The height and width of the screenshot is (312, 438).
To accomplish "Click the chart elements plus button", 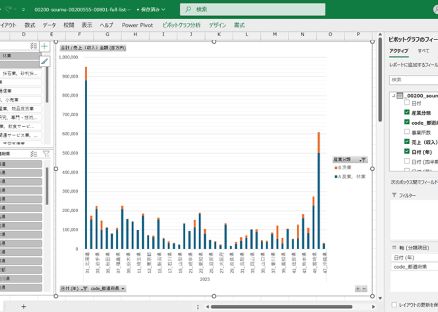I will [x=45, y=46].
